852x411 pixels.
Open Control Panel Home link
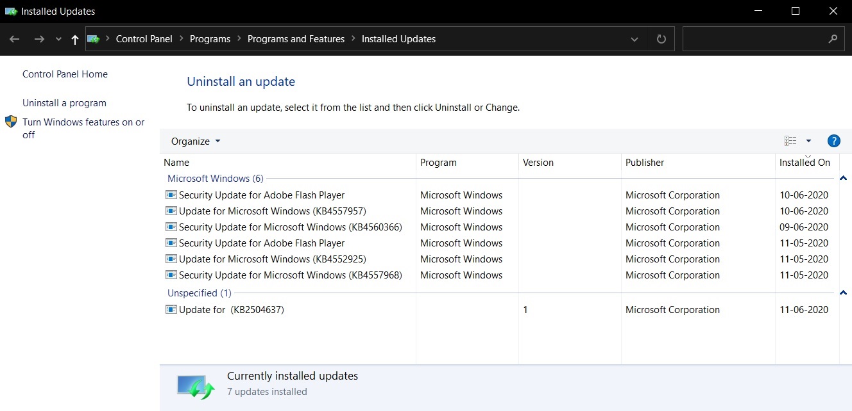[x=65, y=74]
